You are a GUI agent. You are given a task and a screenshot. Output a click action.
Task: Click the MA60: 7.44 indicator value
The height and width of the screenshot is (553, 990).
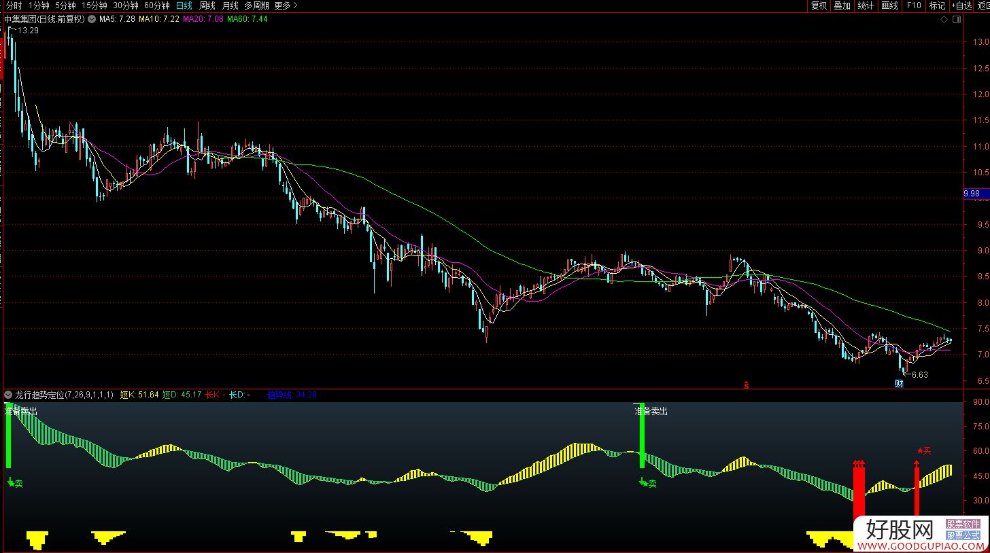[x=247, y=19]
